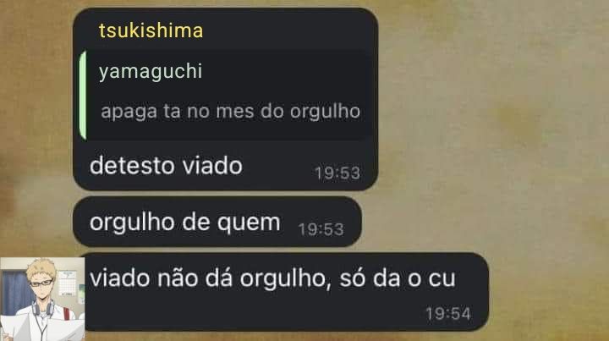The height and width of the screenshot is (341, 609).
Task: Tap the tsukishima sender name
Action: 151,30
